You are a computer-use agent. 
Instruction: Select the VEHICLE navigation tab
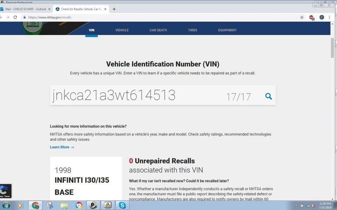pyautogui.click(x=122, y=30)
